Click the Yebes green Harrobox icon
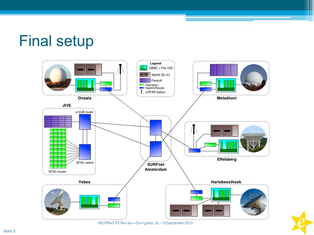This screenshot has width=314, height=235. pyautogui.click(x=114, y=205)
